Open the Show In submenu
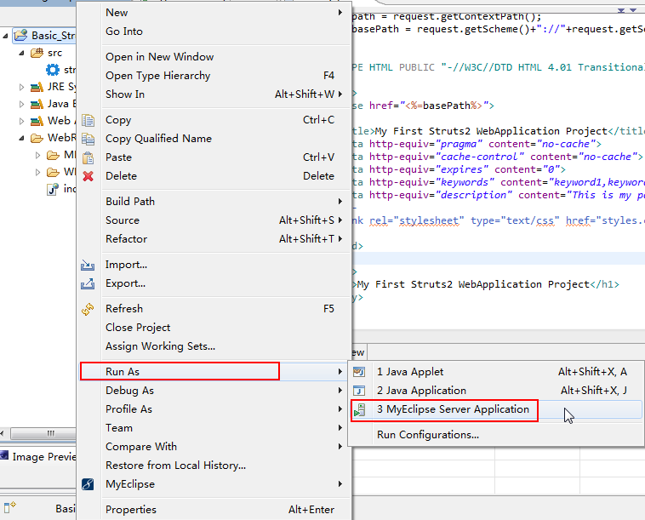The height and width of the screenshot is (520, 645). coord(215,94)
